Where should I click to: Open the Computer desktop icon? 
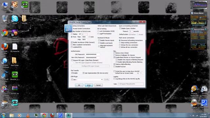click(5, 6)
